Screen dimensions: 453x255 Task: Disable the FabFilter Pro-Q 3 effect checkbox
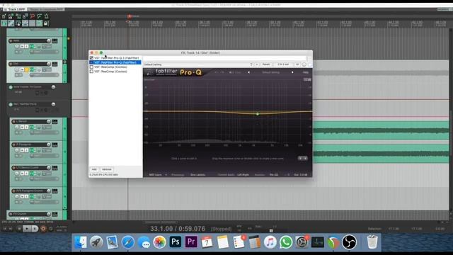pyautogui.click(x=91, y=58)
